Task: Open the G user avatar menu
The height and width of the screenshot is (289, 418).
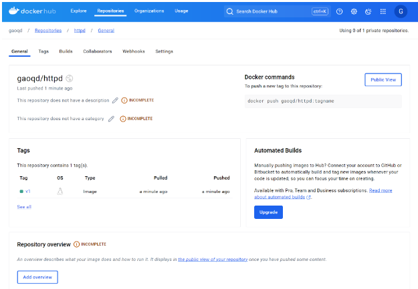Action: point(401,11)
